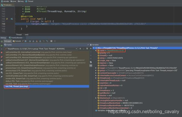
Task: Click the Step Into icon
Action: [33, 41]
